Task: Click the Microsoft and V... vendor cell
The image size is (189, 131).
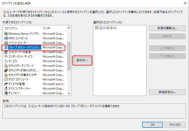Action: coord(54,84)
